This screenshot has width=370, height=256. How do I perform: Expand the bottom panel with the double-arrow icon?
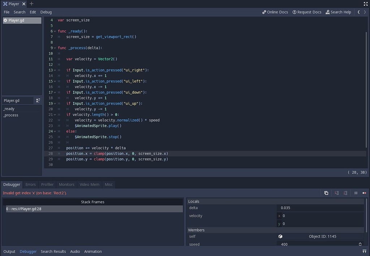tap(365, 251)
